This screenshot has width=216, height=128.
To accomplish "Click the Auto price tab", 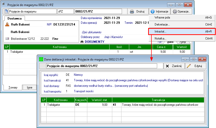I will pos(170,42).
